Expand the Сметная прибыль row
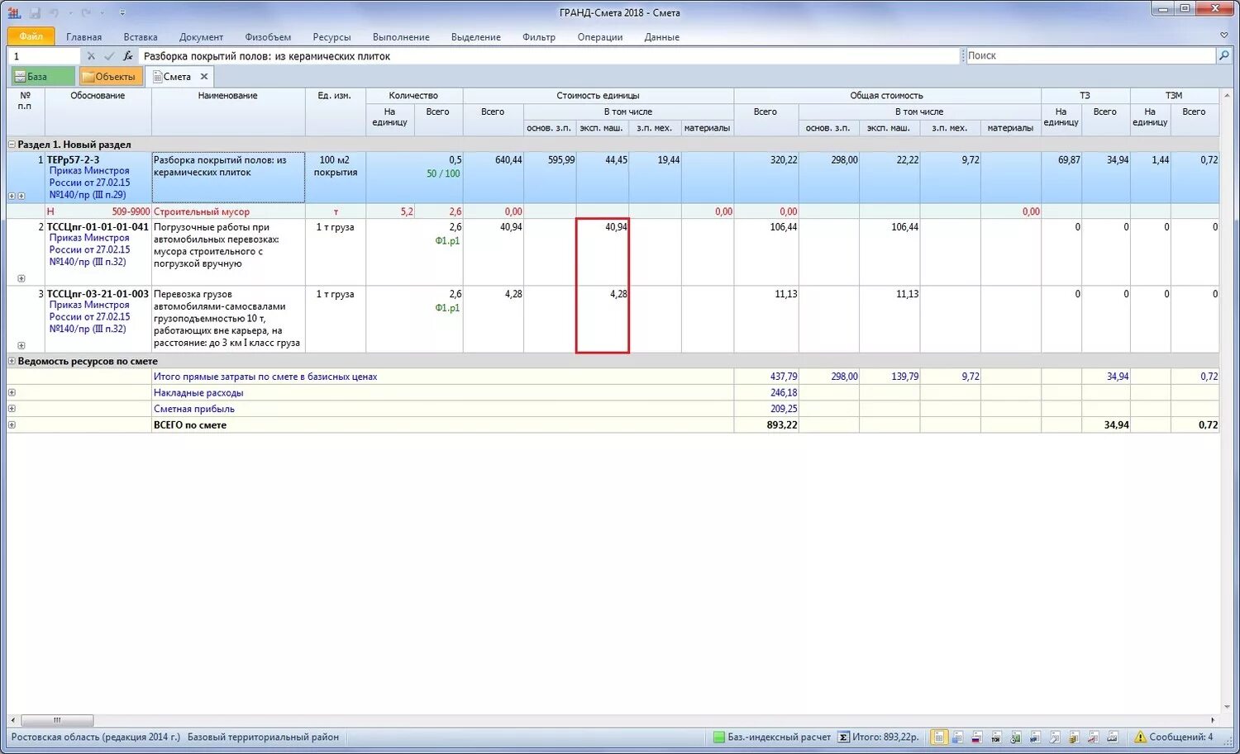This screenshot has width=1240, height=754. pos(12,409)
